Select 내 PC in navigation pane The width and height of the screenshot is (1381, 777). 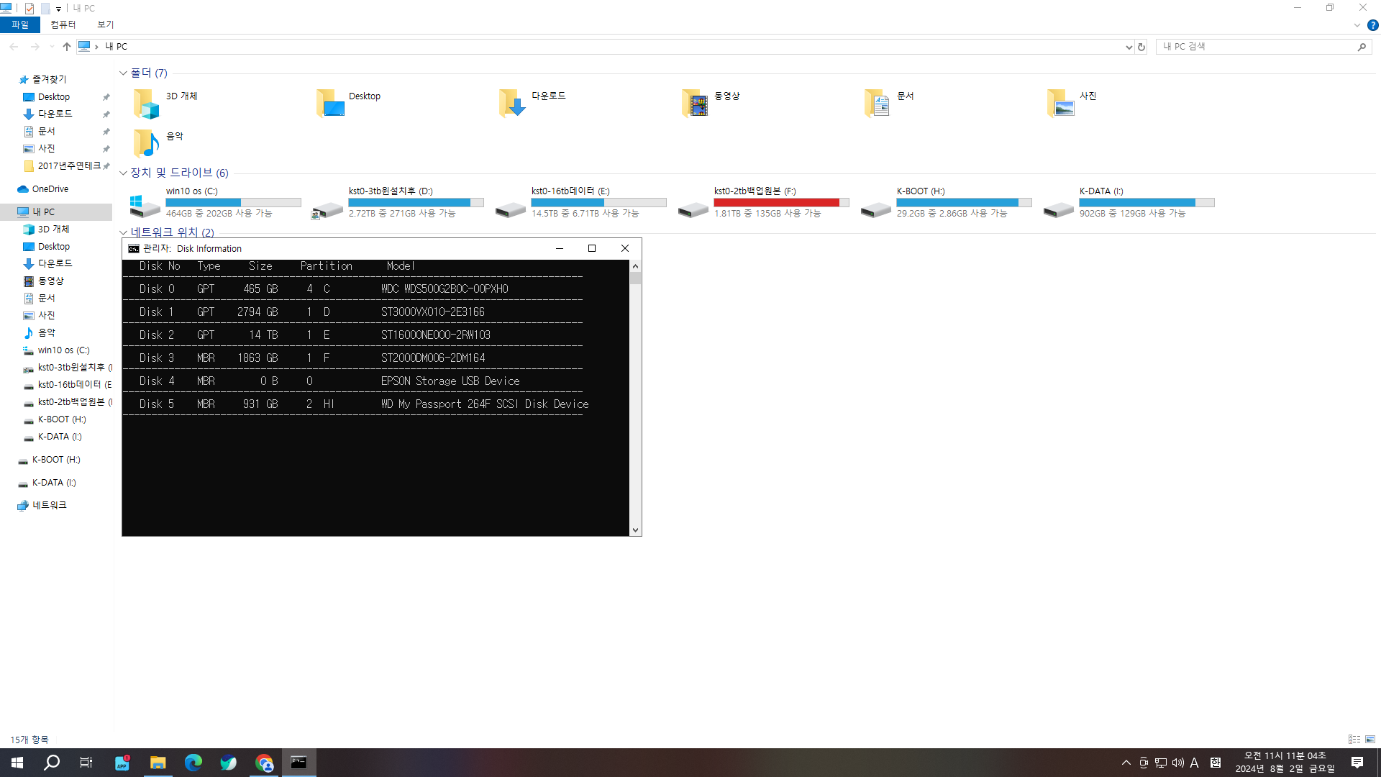coord(56,212)
